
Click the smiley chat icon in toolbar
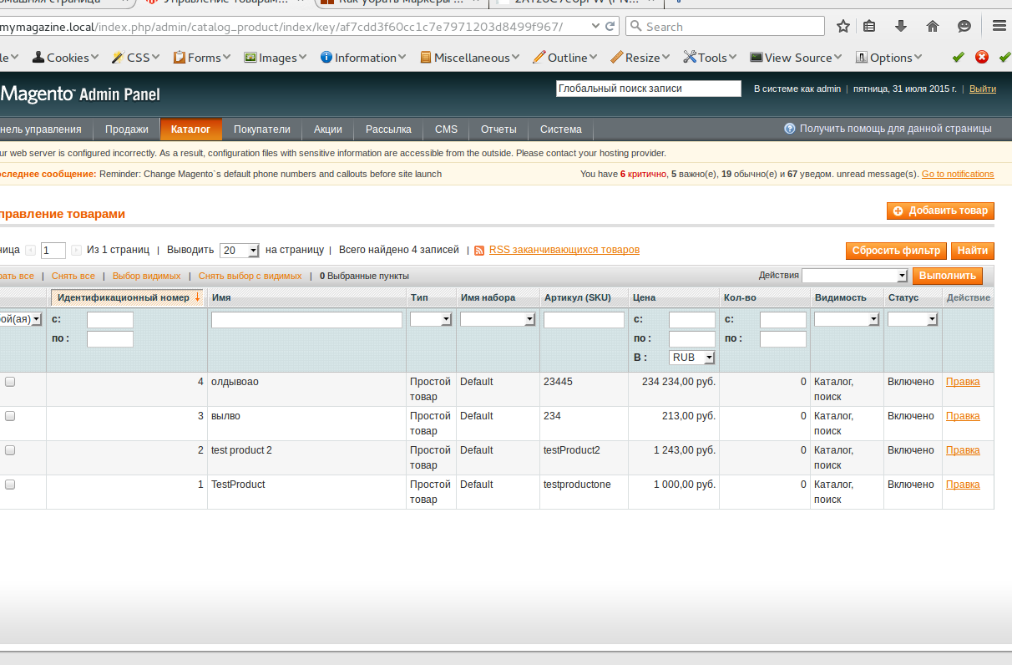(964, 26)
